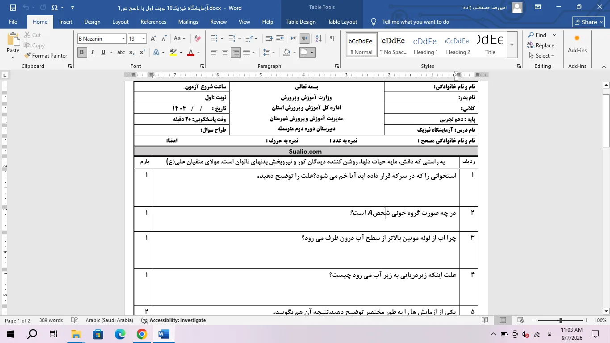Apply the Heading 1 style
Viewport: 610px width, 343px height.
(x=426, y=45)
